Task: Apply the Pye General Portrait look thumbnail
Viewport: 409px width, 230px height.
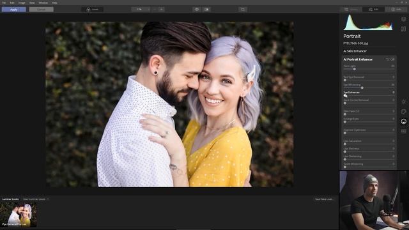Action: [x=19, y=215]
